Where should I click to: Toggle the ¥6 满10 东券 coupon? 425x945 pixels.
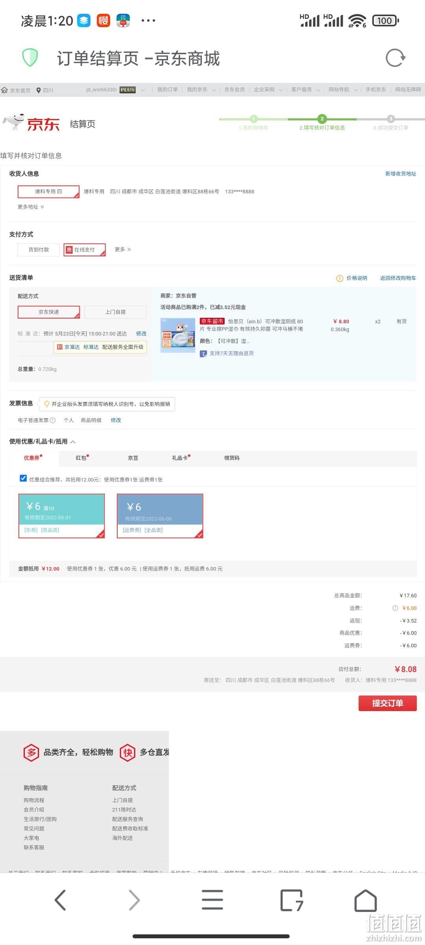(62, 516)
